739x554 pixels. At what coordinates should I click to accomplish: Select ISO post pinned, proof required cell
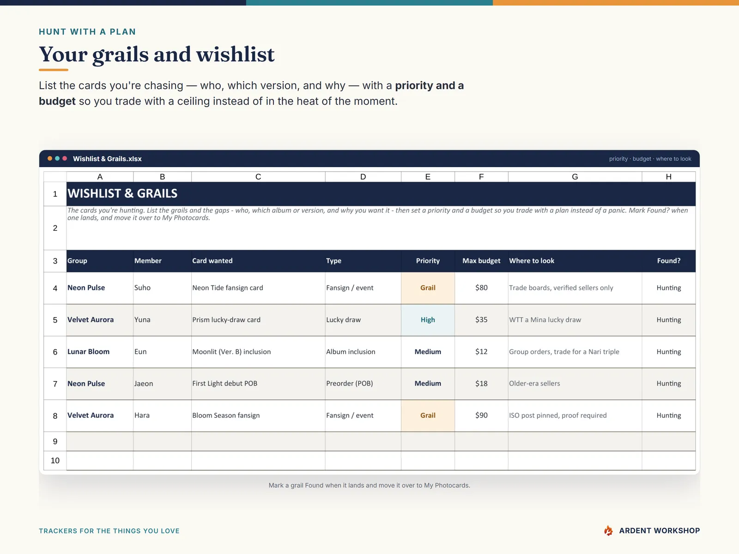575,415
